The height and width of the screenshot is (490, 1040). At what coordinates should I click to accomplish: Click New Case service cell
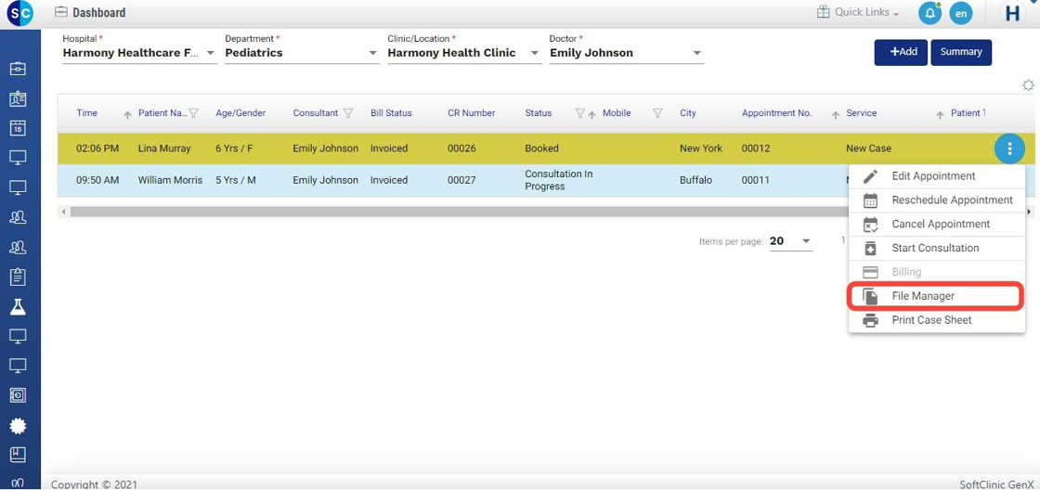tap(869, 148)
